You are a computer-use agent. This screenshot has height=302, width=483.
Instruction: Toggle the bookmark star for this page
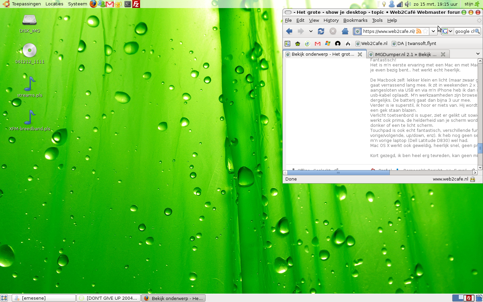pos(425,31)
